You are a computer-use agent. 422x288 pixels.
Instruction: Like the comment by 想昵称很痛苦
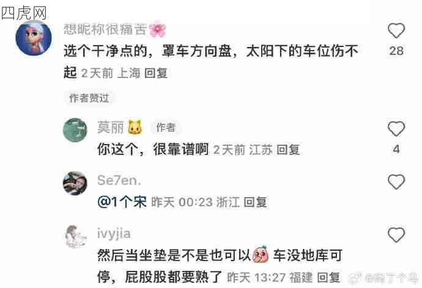coord(396,31)
